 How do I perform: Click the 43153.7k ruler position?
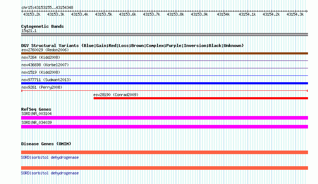(x=151, y=14)
